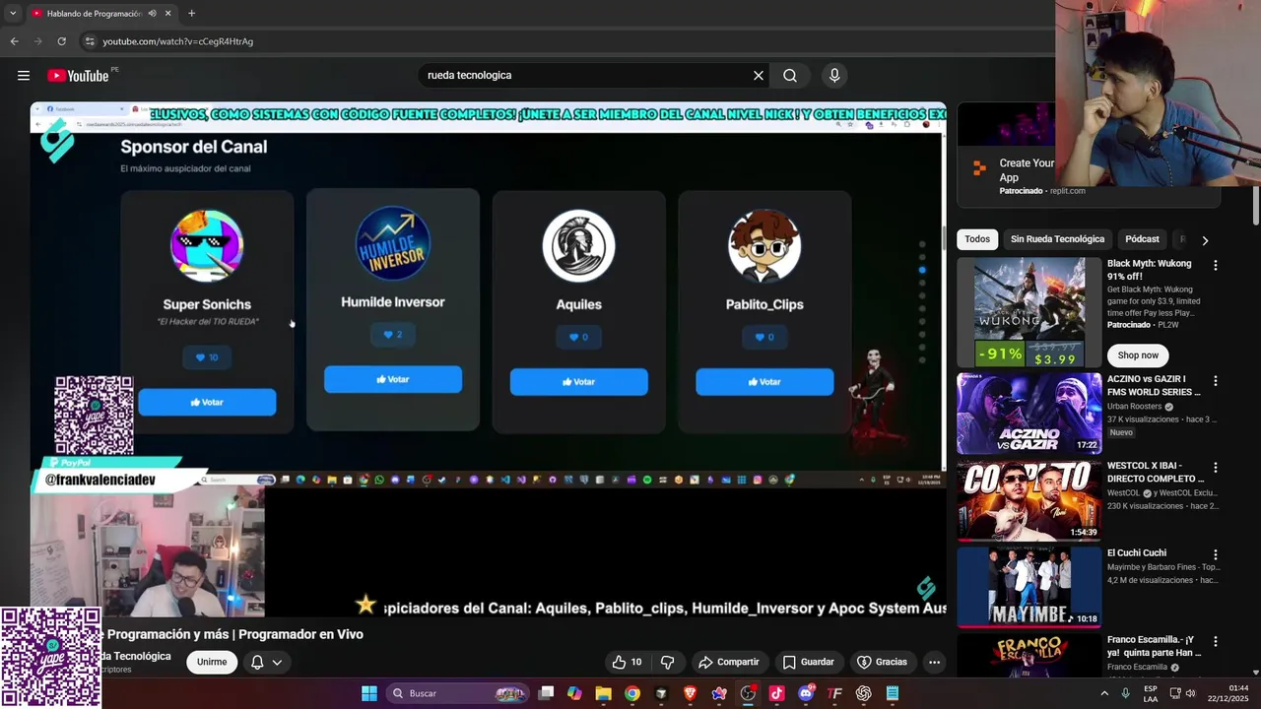This screenshot has height=709, width=1261.
Task: Send a Gracias super thanks
Action: (x=882, y=662)
